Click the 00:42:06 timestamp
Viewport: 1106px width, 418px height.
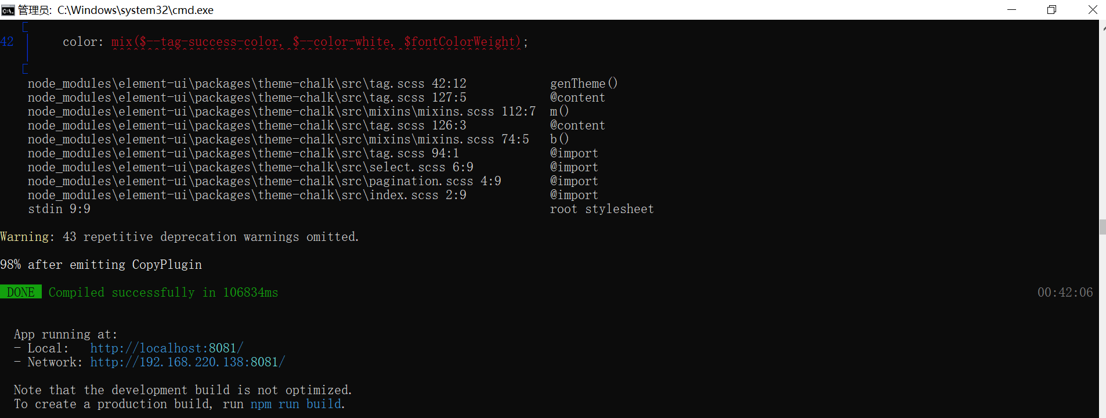pyautogui.click(x=1065, y=293)
